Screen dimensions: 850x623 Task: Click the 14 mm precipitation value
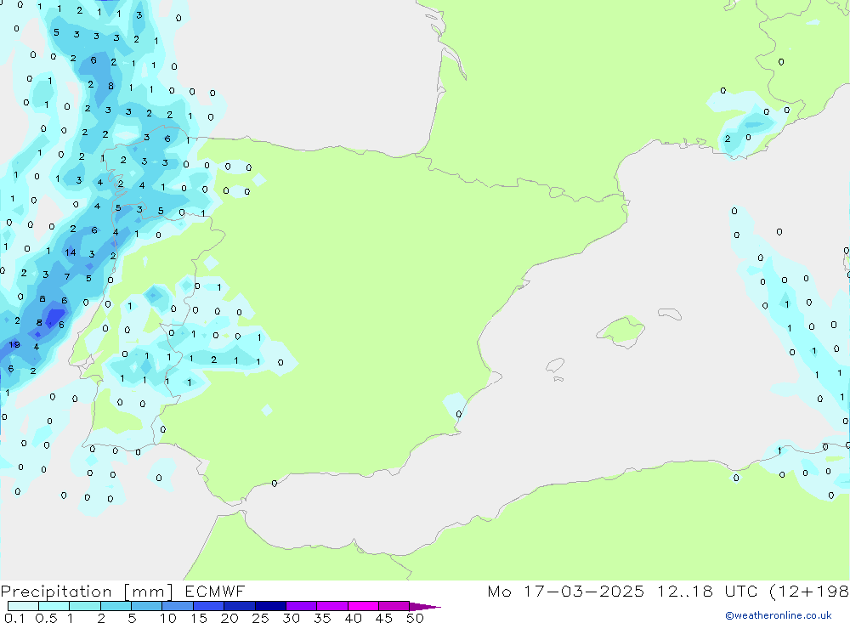point(71,252)
